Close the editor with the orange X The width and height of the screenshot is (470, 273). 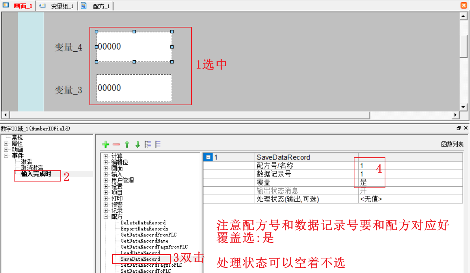click(464, 5)
